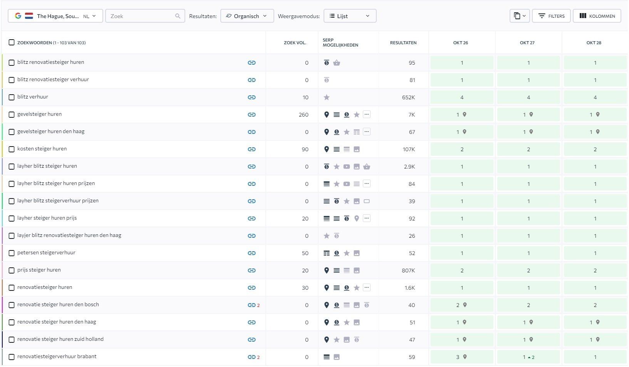629x367 pixels.
Task: Click the SERP icon for blitz renovatiesteiger verhuur
Action: click(327, 80)
